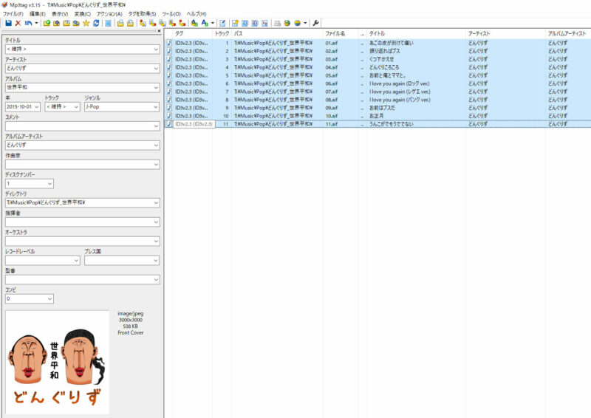Change directory via the green folder icon
This screenshot has height=418, width=591.
(x=47, y=23)
